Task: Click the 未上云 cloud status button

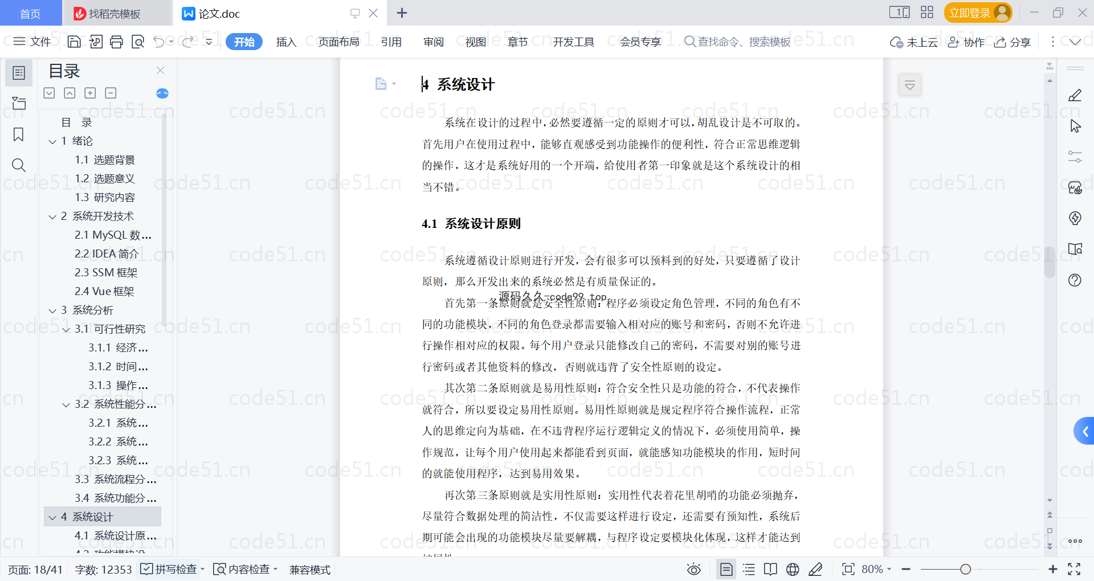Action: point(914,42)
